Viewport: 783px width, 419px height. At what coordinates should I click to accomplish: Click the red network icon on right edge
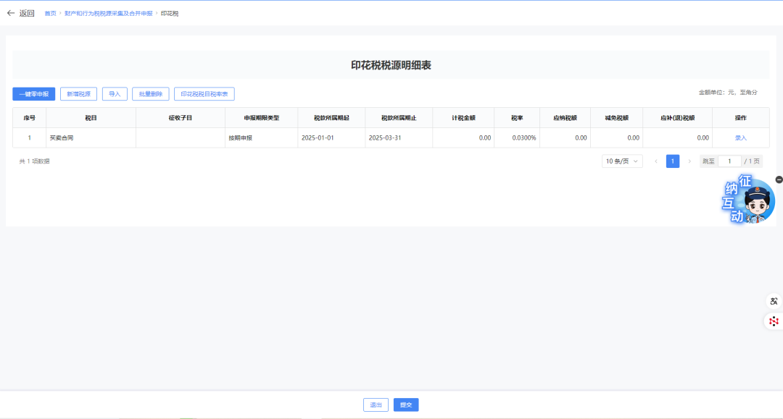(773, 321)
